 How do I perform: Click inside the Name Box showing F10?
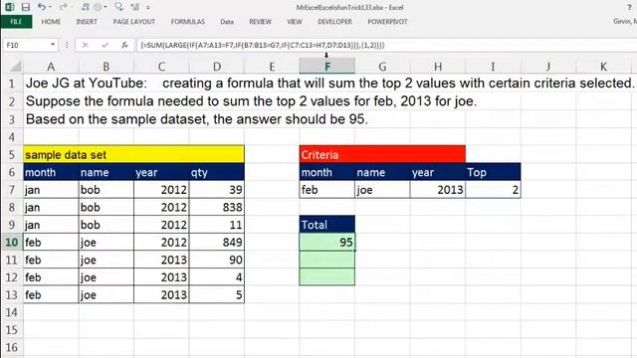coord(26,45)
